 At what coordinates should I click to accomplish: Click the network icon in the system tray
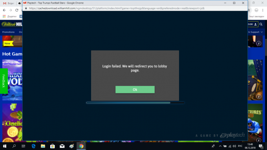click(x=230, y=146)
